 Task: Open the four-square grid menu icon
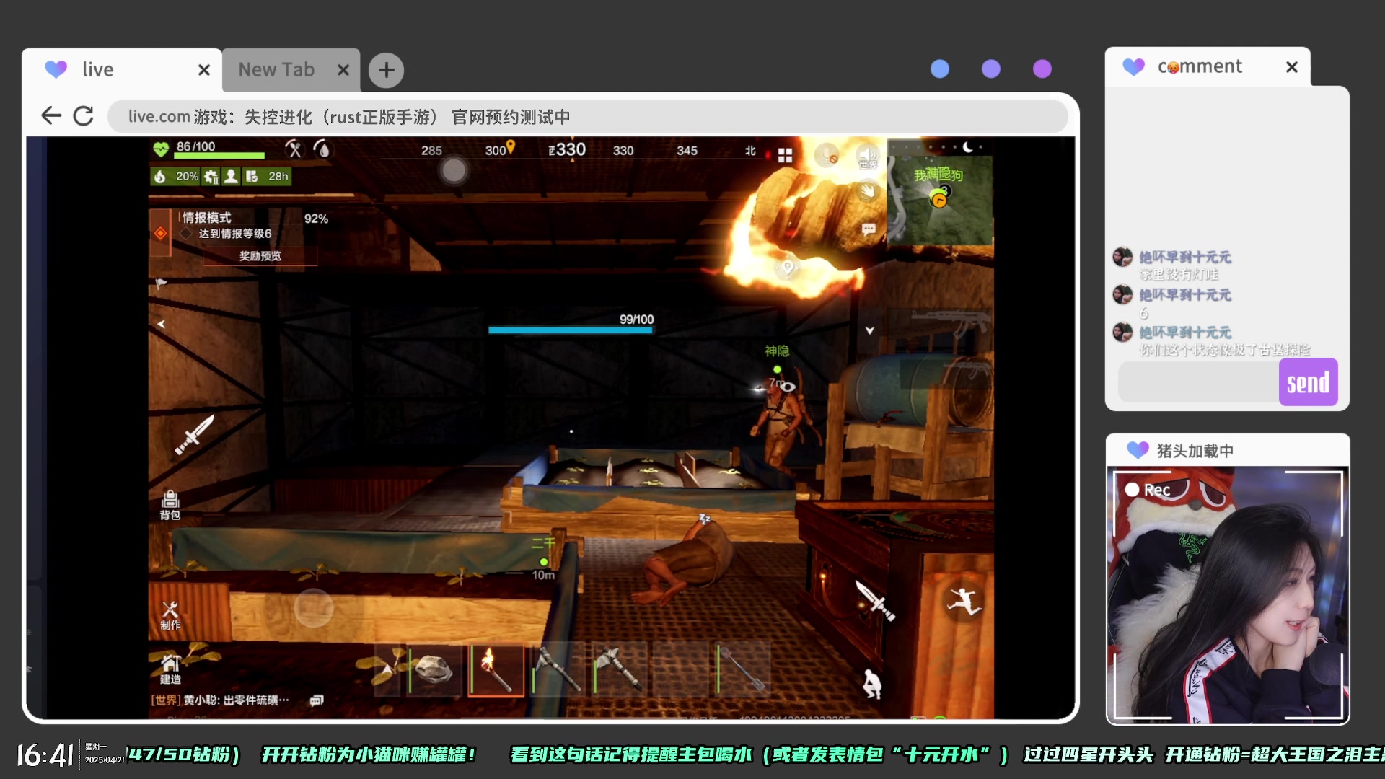tap(786, 155)
